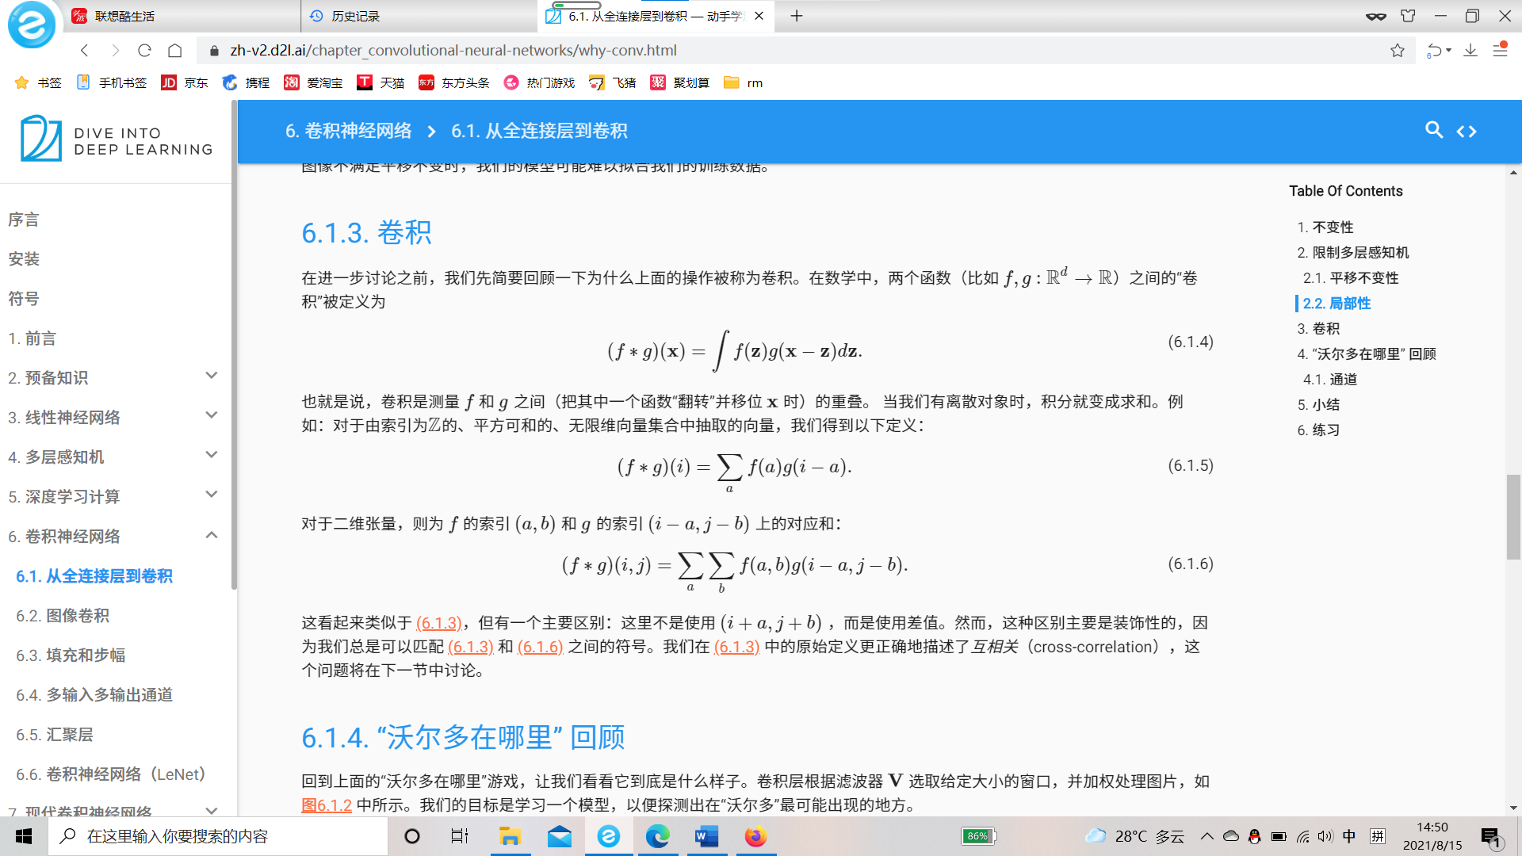Open the 天猫 bookmark

pos(380,82)
